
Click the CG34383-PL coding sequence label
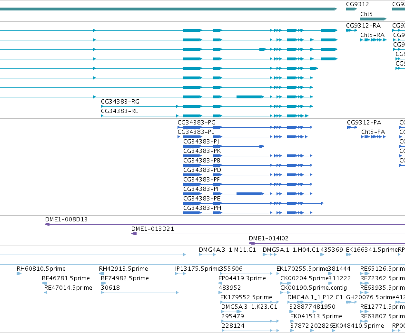(x=196, y=132)
